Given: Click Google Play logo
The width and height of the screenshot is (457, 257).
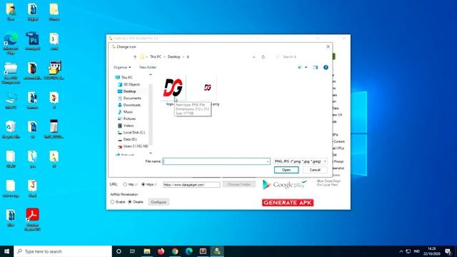Looking at the screenshot, I should 284,184.
